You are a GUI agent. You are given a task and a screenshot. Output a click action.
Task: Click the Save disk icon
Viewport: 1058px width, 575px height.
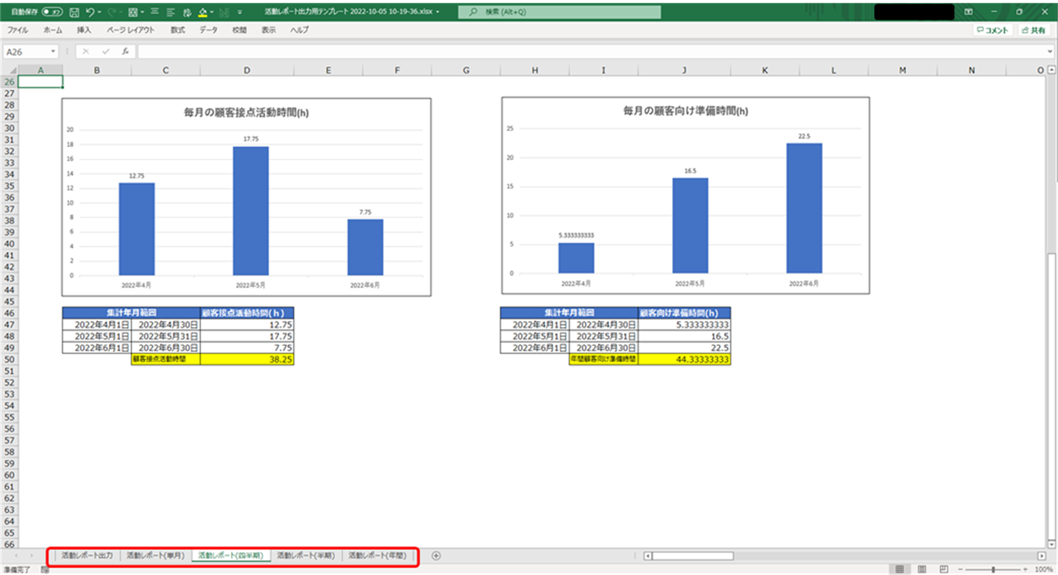pyautogui.click(x=74, y=12)
